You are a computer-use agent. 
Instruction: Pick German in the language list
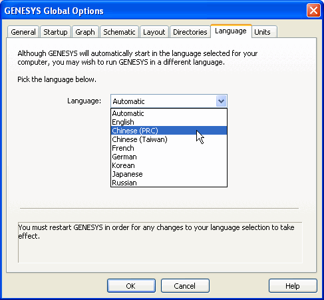click(x=169, y=157)
